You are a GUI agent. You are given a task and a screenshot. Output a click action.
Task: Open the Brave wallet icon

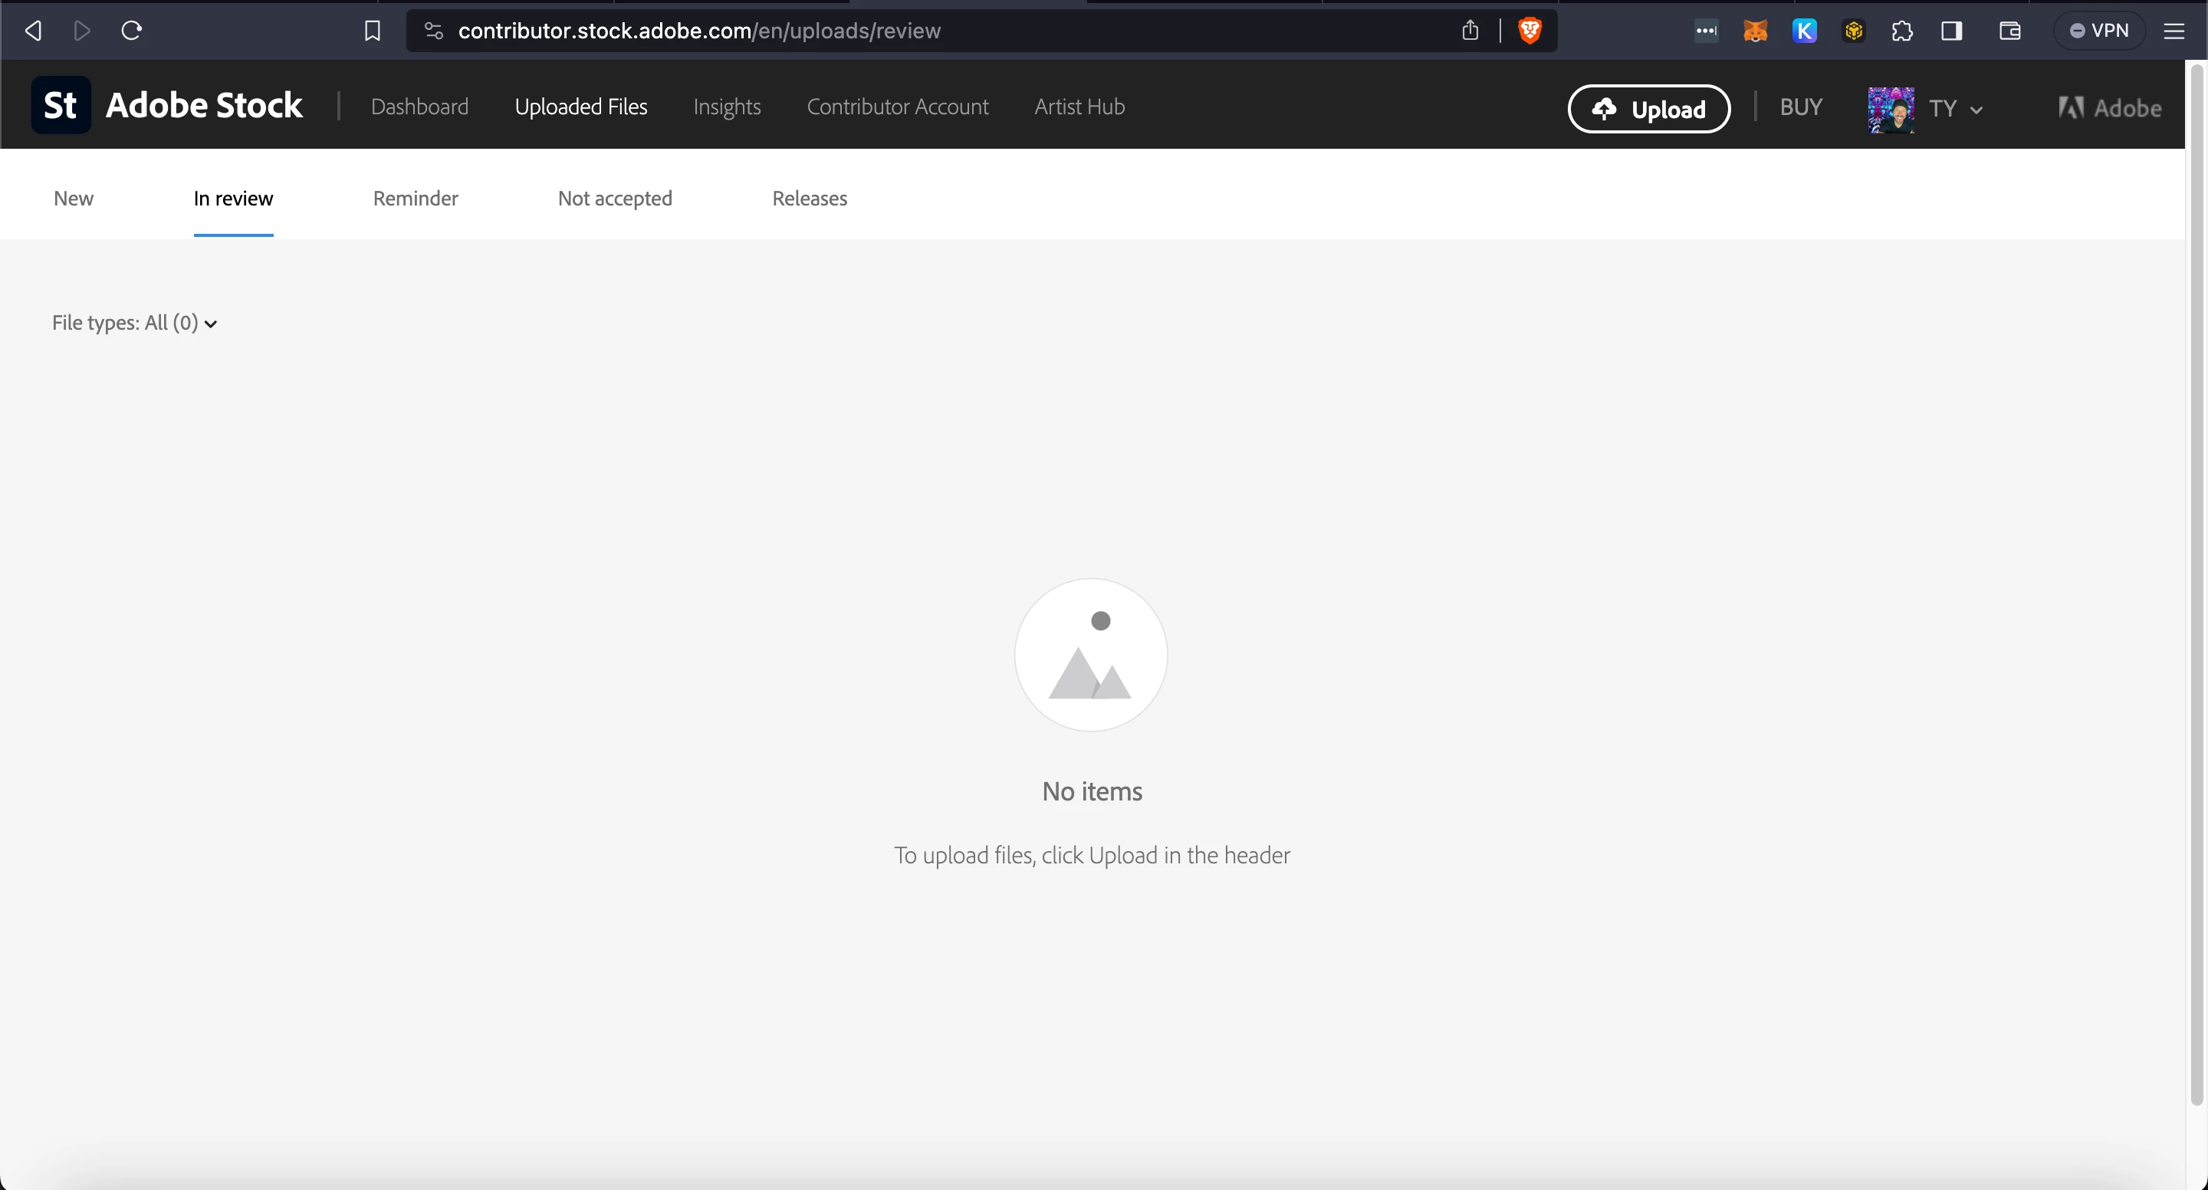tap(2010, 31)
